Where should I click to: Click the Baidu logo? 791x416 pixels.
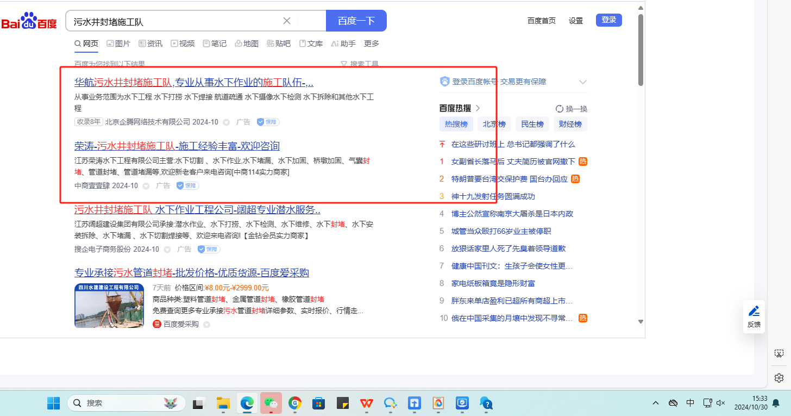pos(29,22)
